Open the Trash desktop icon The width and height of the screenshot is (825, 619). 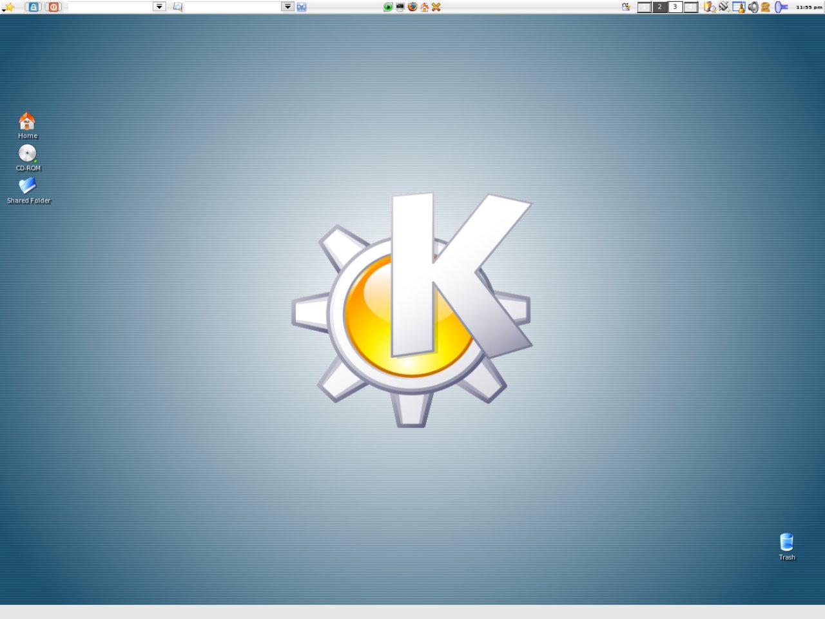tap(787, 547)
